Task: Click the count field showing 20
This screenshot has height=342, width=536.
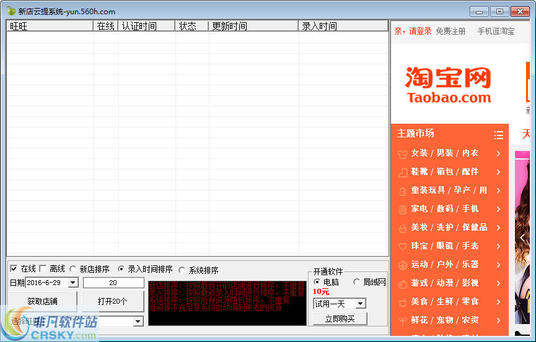Action: click(113, 283)
